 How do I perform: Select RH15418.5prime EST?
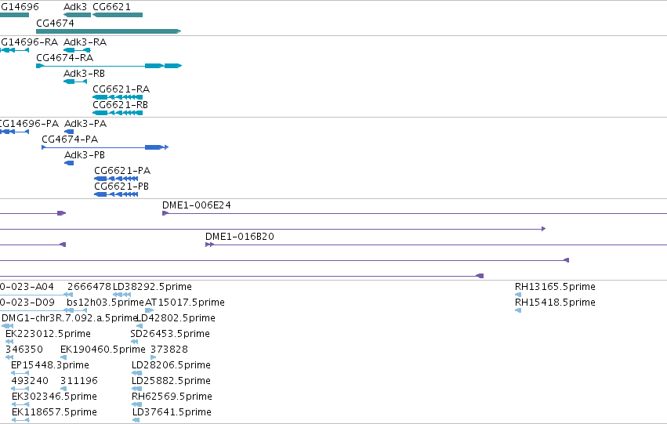(555, 303)
